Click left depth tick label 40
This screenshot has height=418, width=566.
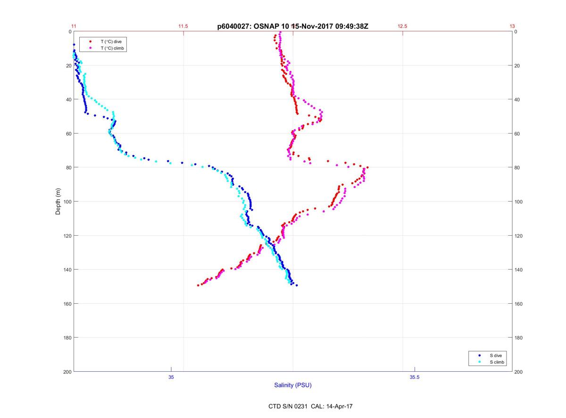click(x=68, y=100)
